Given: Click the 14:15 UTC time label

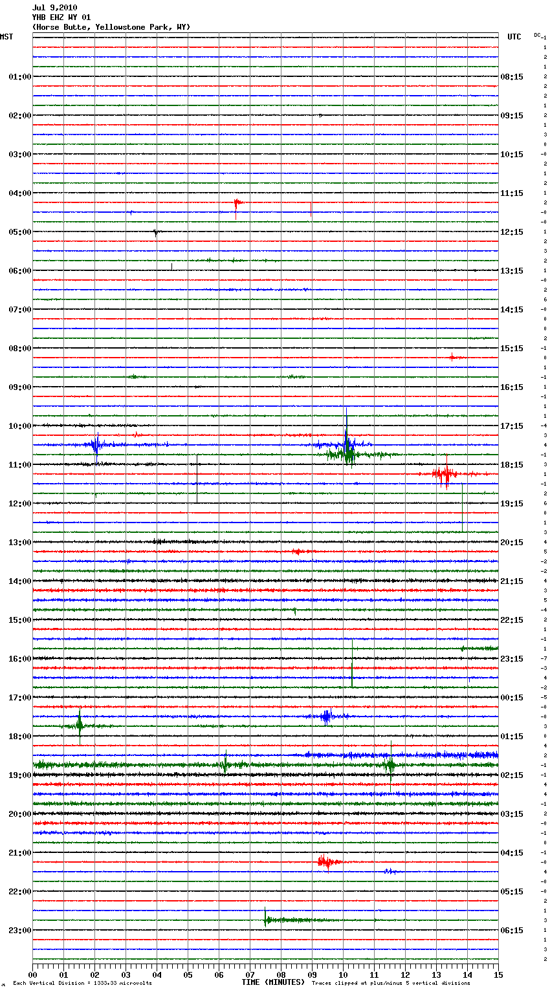Looking at the screenshot, I should (x=512, y=310).
